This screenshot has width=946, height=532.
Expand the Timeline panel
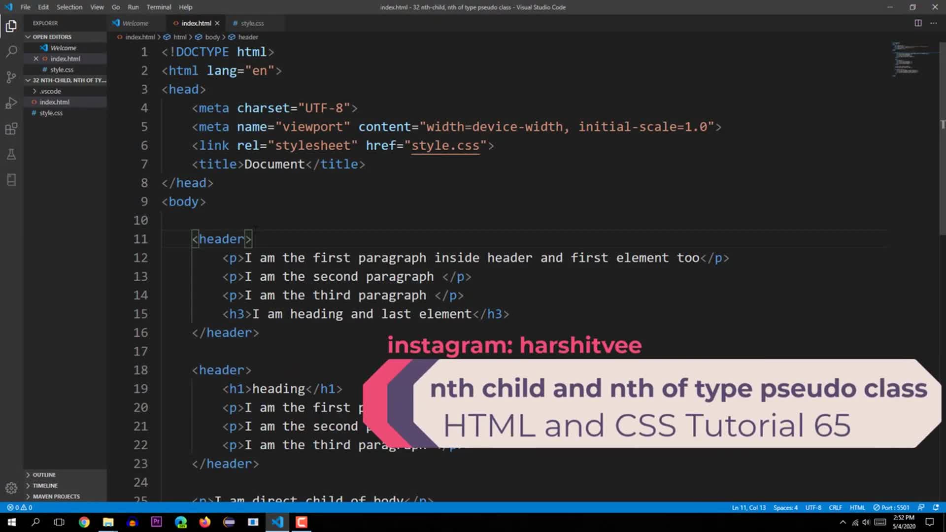pyautogui.click(x=45, y=486)
